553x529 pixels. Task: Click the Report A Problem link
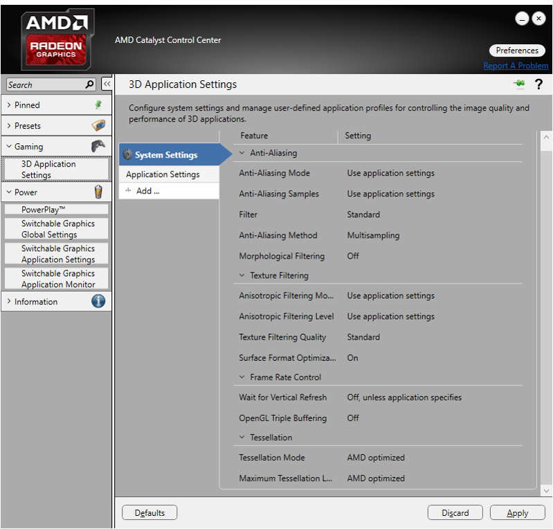coord(516,66)
